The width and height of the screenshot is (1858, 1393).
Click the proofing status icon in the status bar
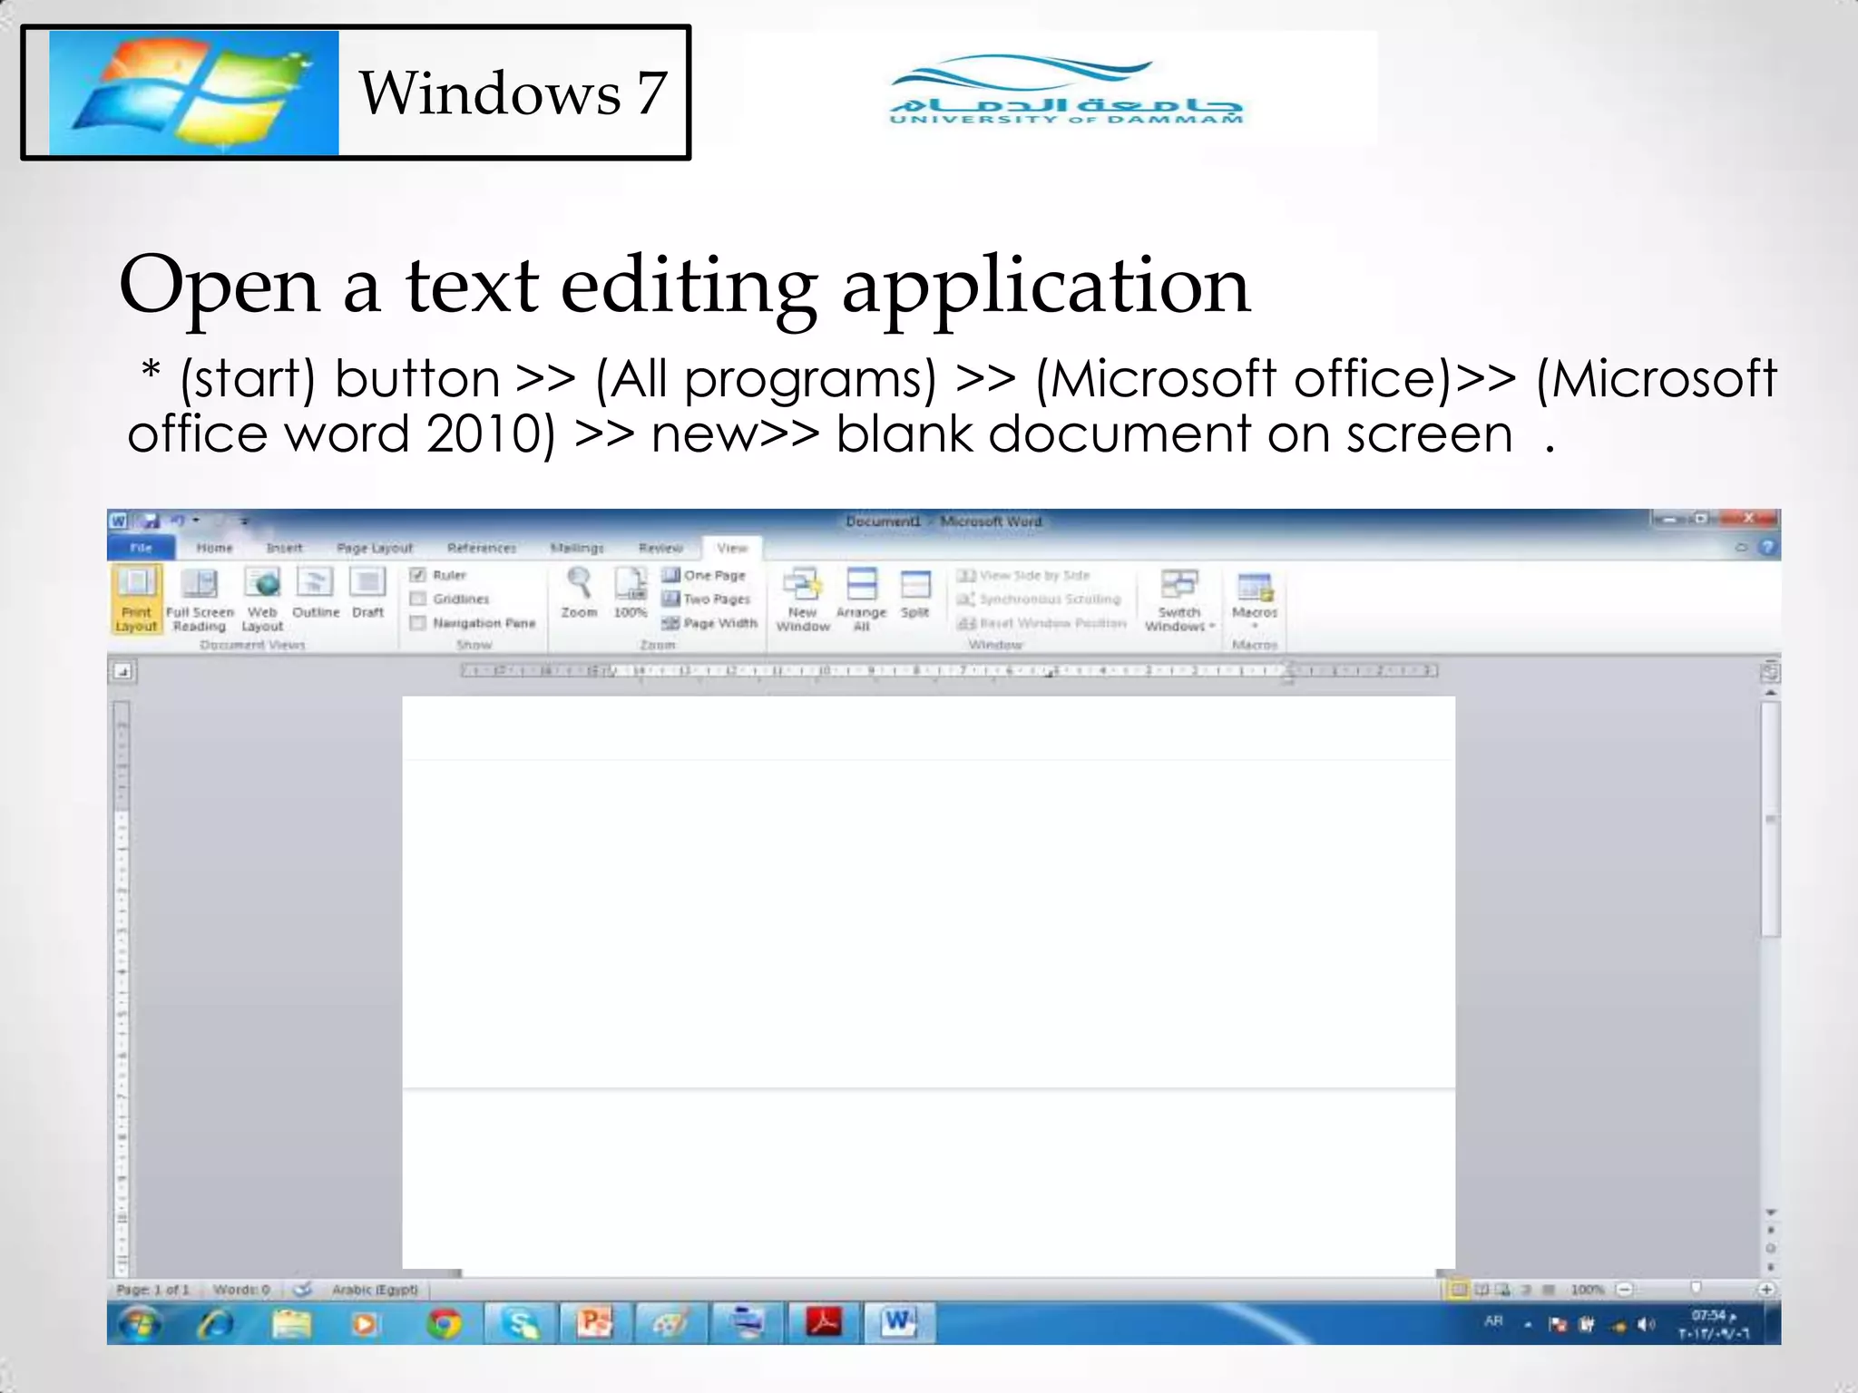(x=303, y=1289)
